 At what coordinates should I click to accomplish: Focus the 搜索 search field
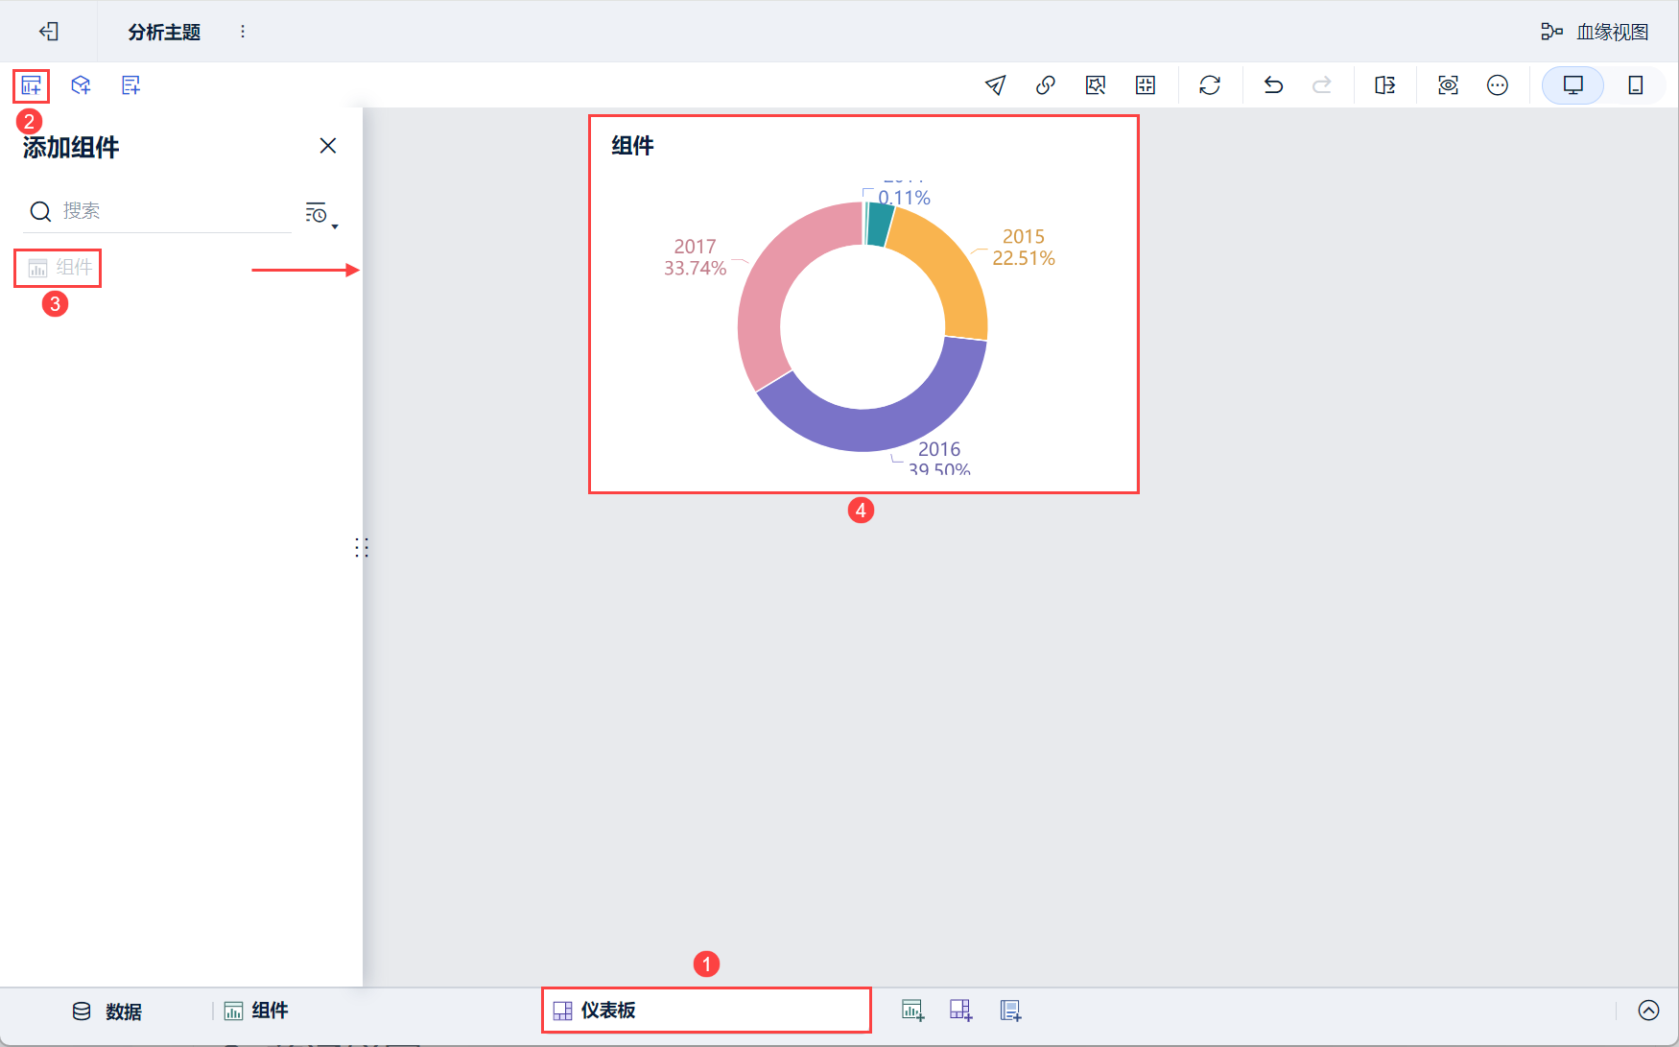pos(157,211)
